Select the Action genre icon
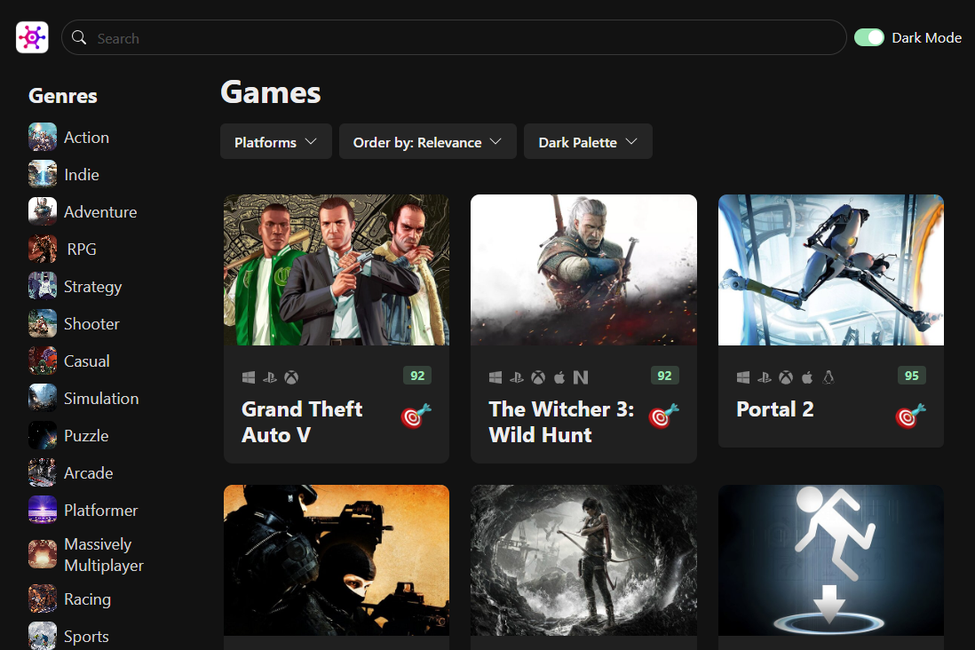Viewport: 975px width, 650px height. pos(43,137)
